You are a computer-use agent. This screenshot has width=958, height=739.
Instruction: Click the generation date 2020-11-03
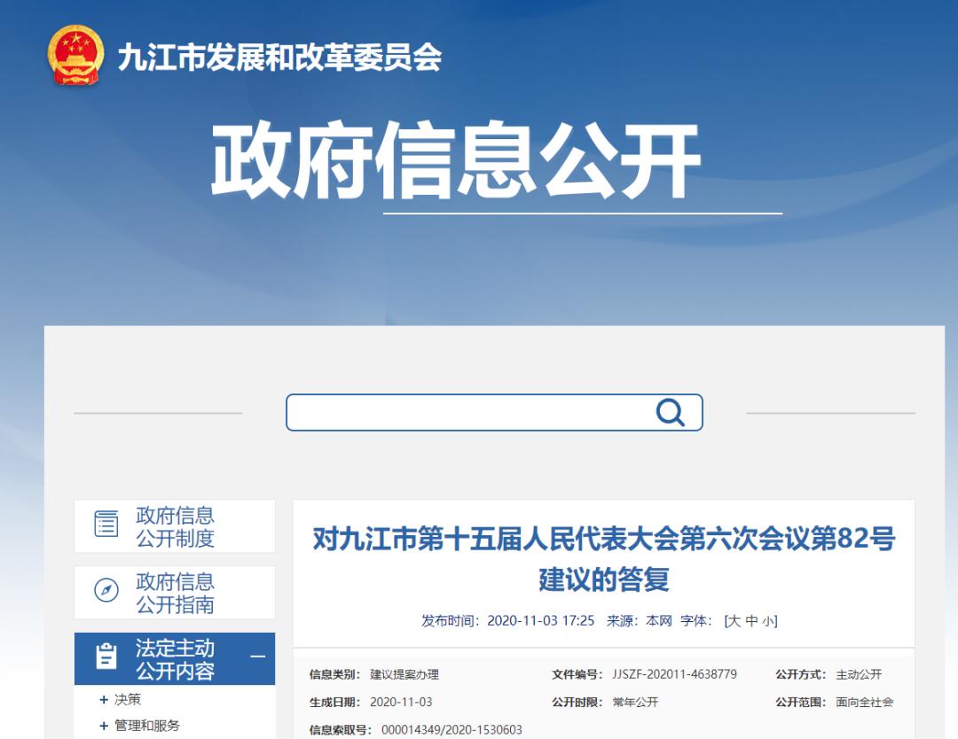(401, 703)
